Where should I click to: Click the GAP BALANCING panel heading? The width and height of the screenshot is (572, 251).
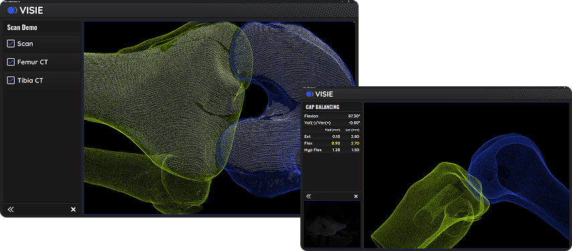pyautogui.click(x=322, y=107)
